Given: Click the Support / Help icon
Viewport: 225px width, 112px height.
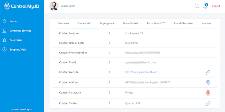Looking at the screenshot, I should (x=4, y=50).
